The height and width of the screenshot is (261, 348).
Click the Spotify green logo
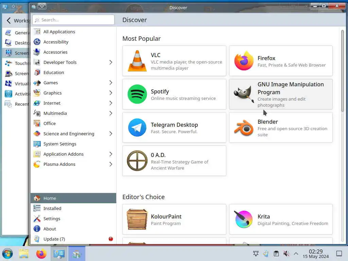[x=137, y=94]
